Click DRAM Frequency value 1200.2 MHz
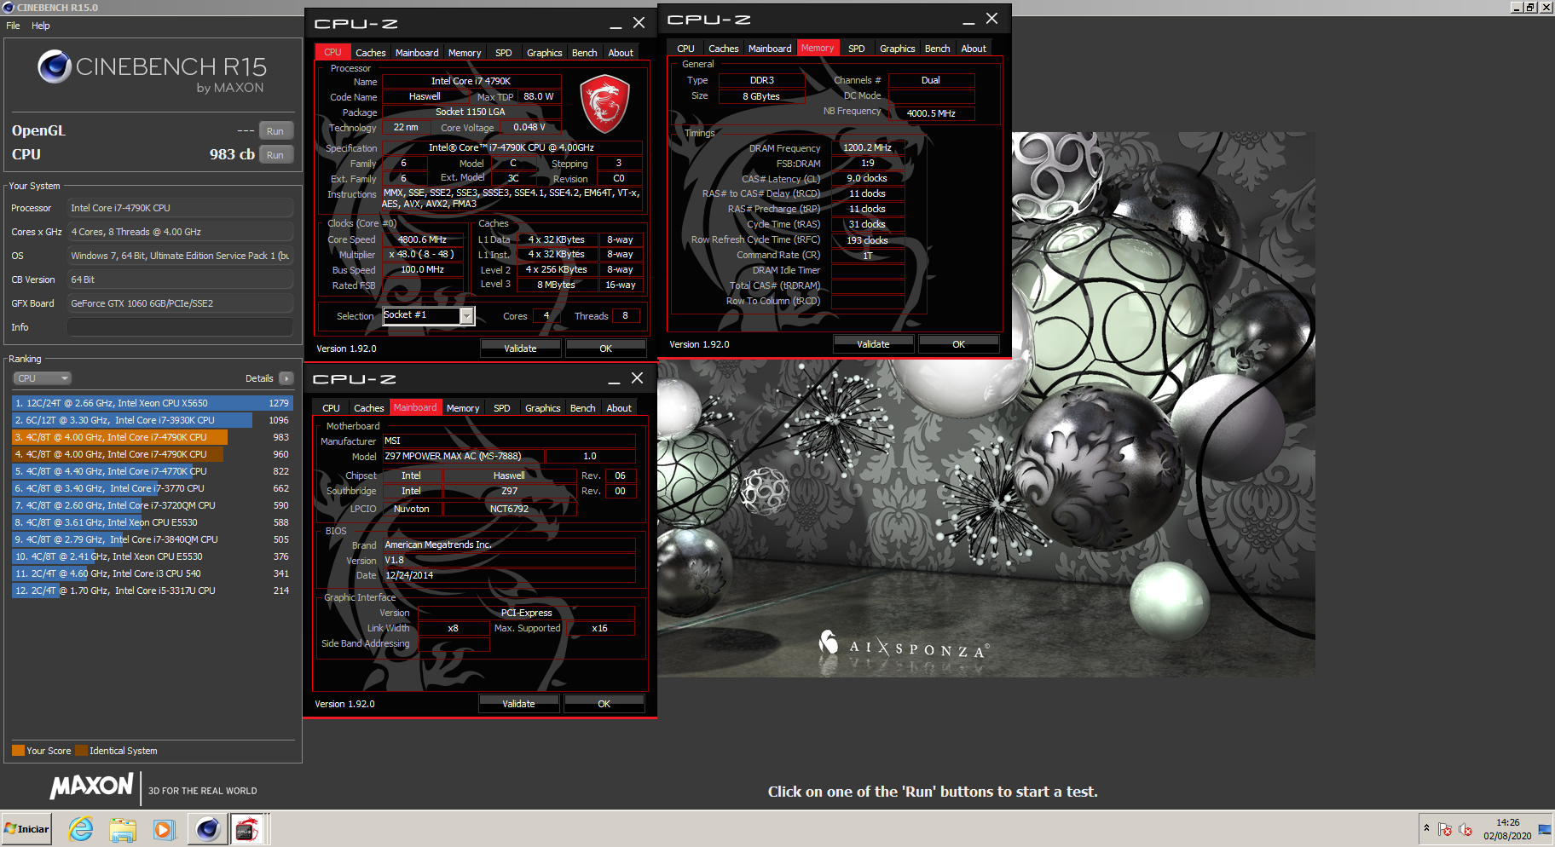This screenshot has width=1555, height=847. pos(867,147)
